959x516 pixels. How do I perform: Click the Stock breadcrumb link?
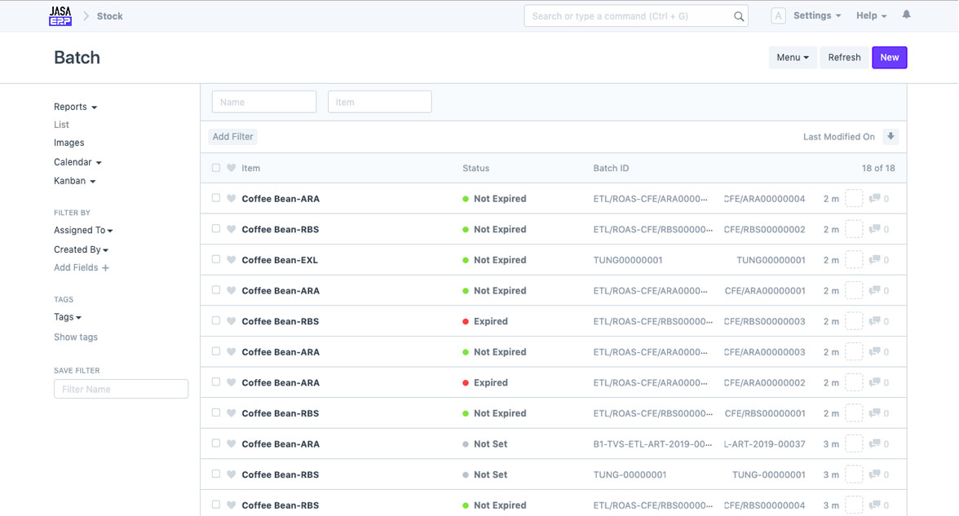(110, 16)
